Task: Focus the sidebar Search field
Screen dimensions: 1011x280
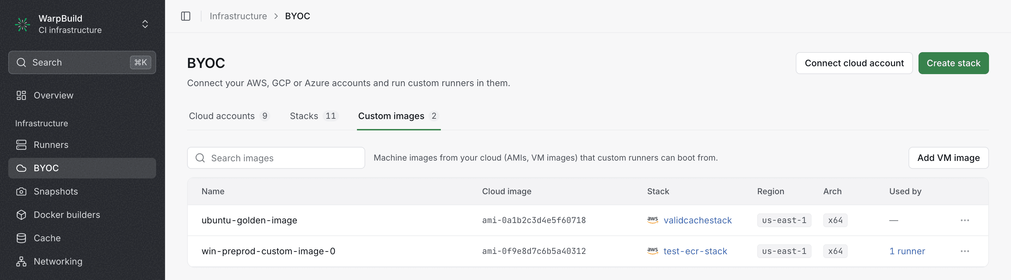Action: (x=82, y=62)
